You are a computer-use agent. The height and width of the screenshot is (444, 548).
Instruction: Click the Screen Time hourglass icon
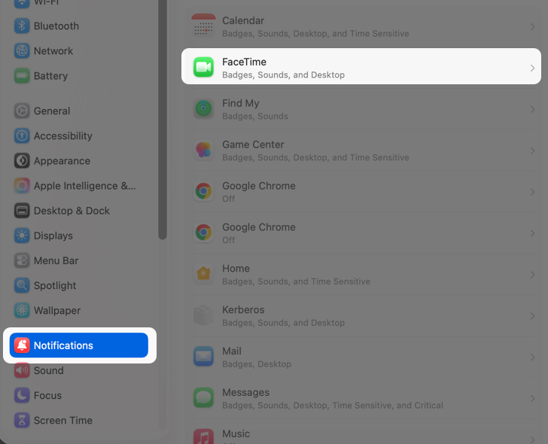point(22,421)
